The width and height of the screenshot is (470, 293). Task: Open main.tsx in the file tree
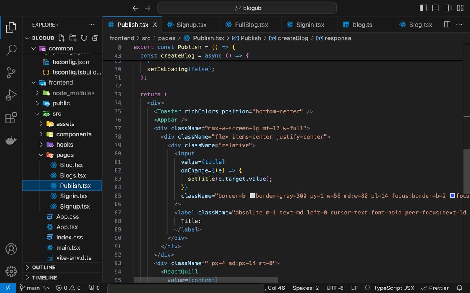[62, 248]
